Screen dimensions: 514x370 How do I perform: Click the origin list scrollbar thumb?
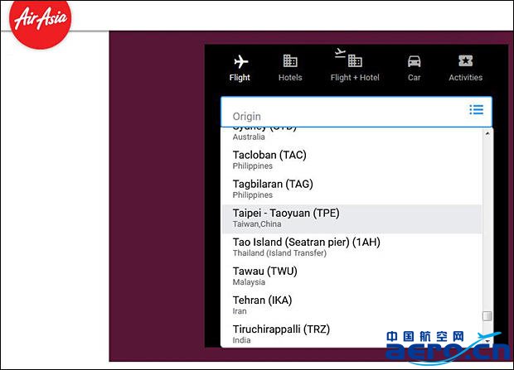pyautogui.click(x=487, y=316)
